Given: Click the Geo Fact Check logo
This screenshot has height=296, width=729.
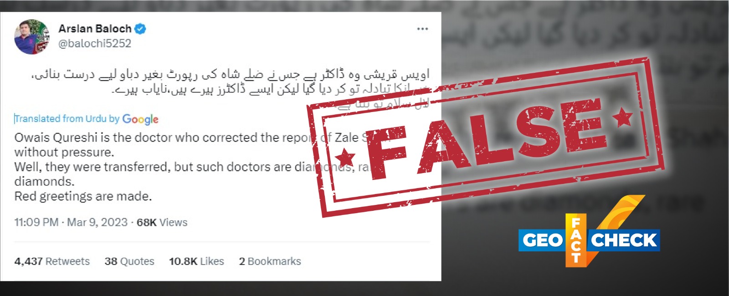Looking at the screenshot, I should tap(589, 231).
